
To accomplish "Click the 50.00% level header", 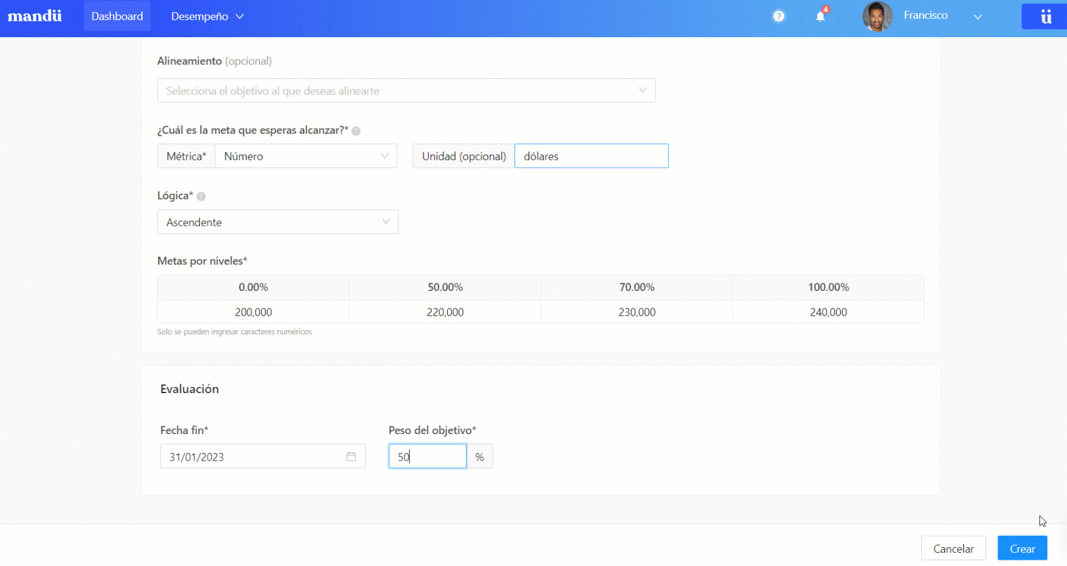I will coord(445,287).
